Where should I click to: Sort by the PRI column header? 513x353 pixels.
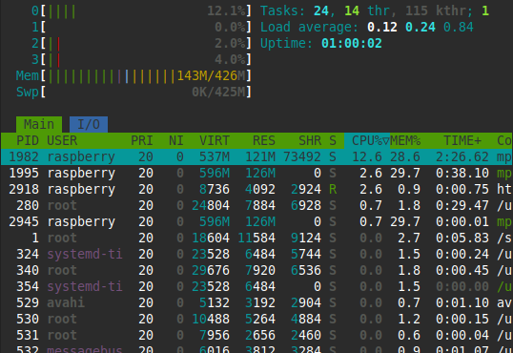coord(142,141)
